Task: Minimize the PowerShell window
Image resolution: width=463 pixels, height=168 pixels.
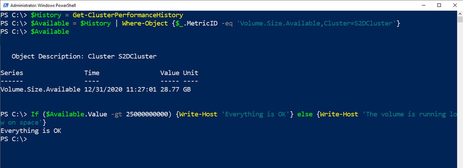Action: click(x=423, y=5)
